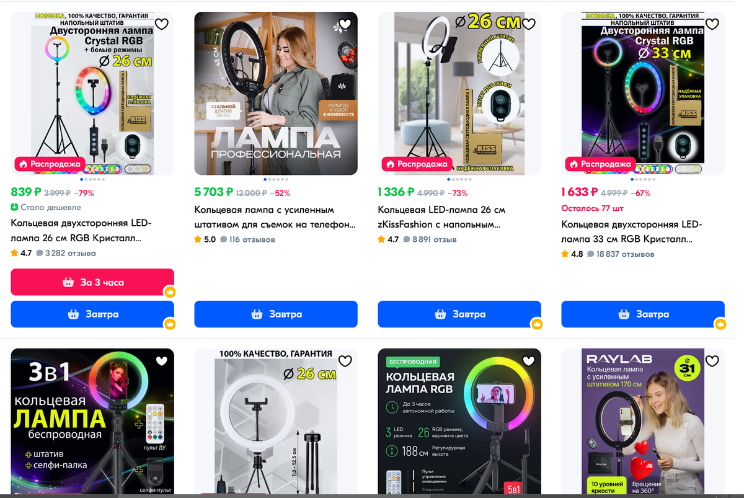
Task: View 18 837 отзывов for the 33 cm lamp
Action: [x=621, y=254]
